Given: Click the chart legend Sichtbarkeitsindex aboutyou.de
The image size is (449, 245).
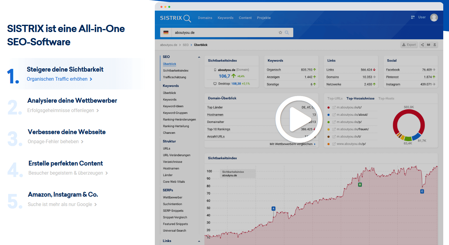Looking at the screenshot, I should pos(238,173).
